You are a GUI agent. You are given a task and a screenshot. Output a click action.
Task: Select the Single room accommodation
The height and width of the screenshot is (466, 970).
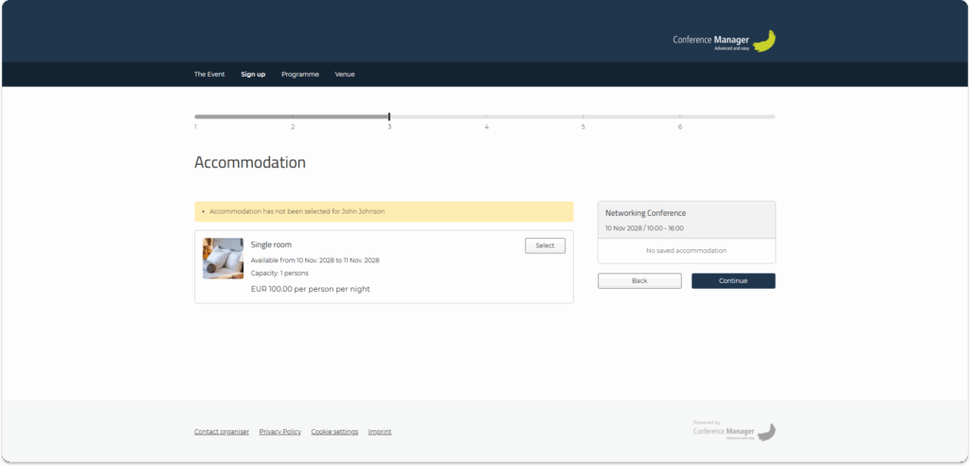click(x=545, y=245)
